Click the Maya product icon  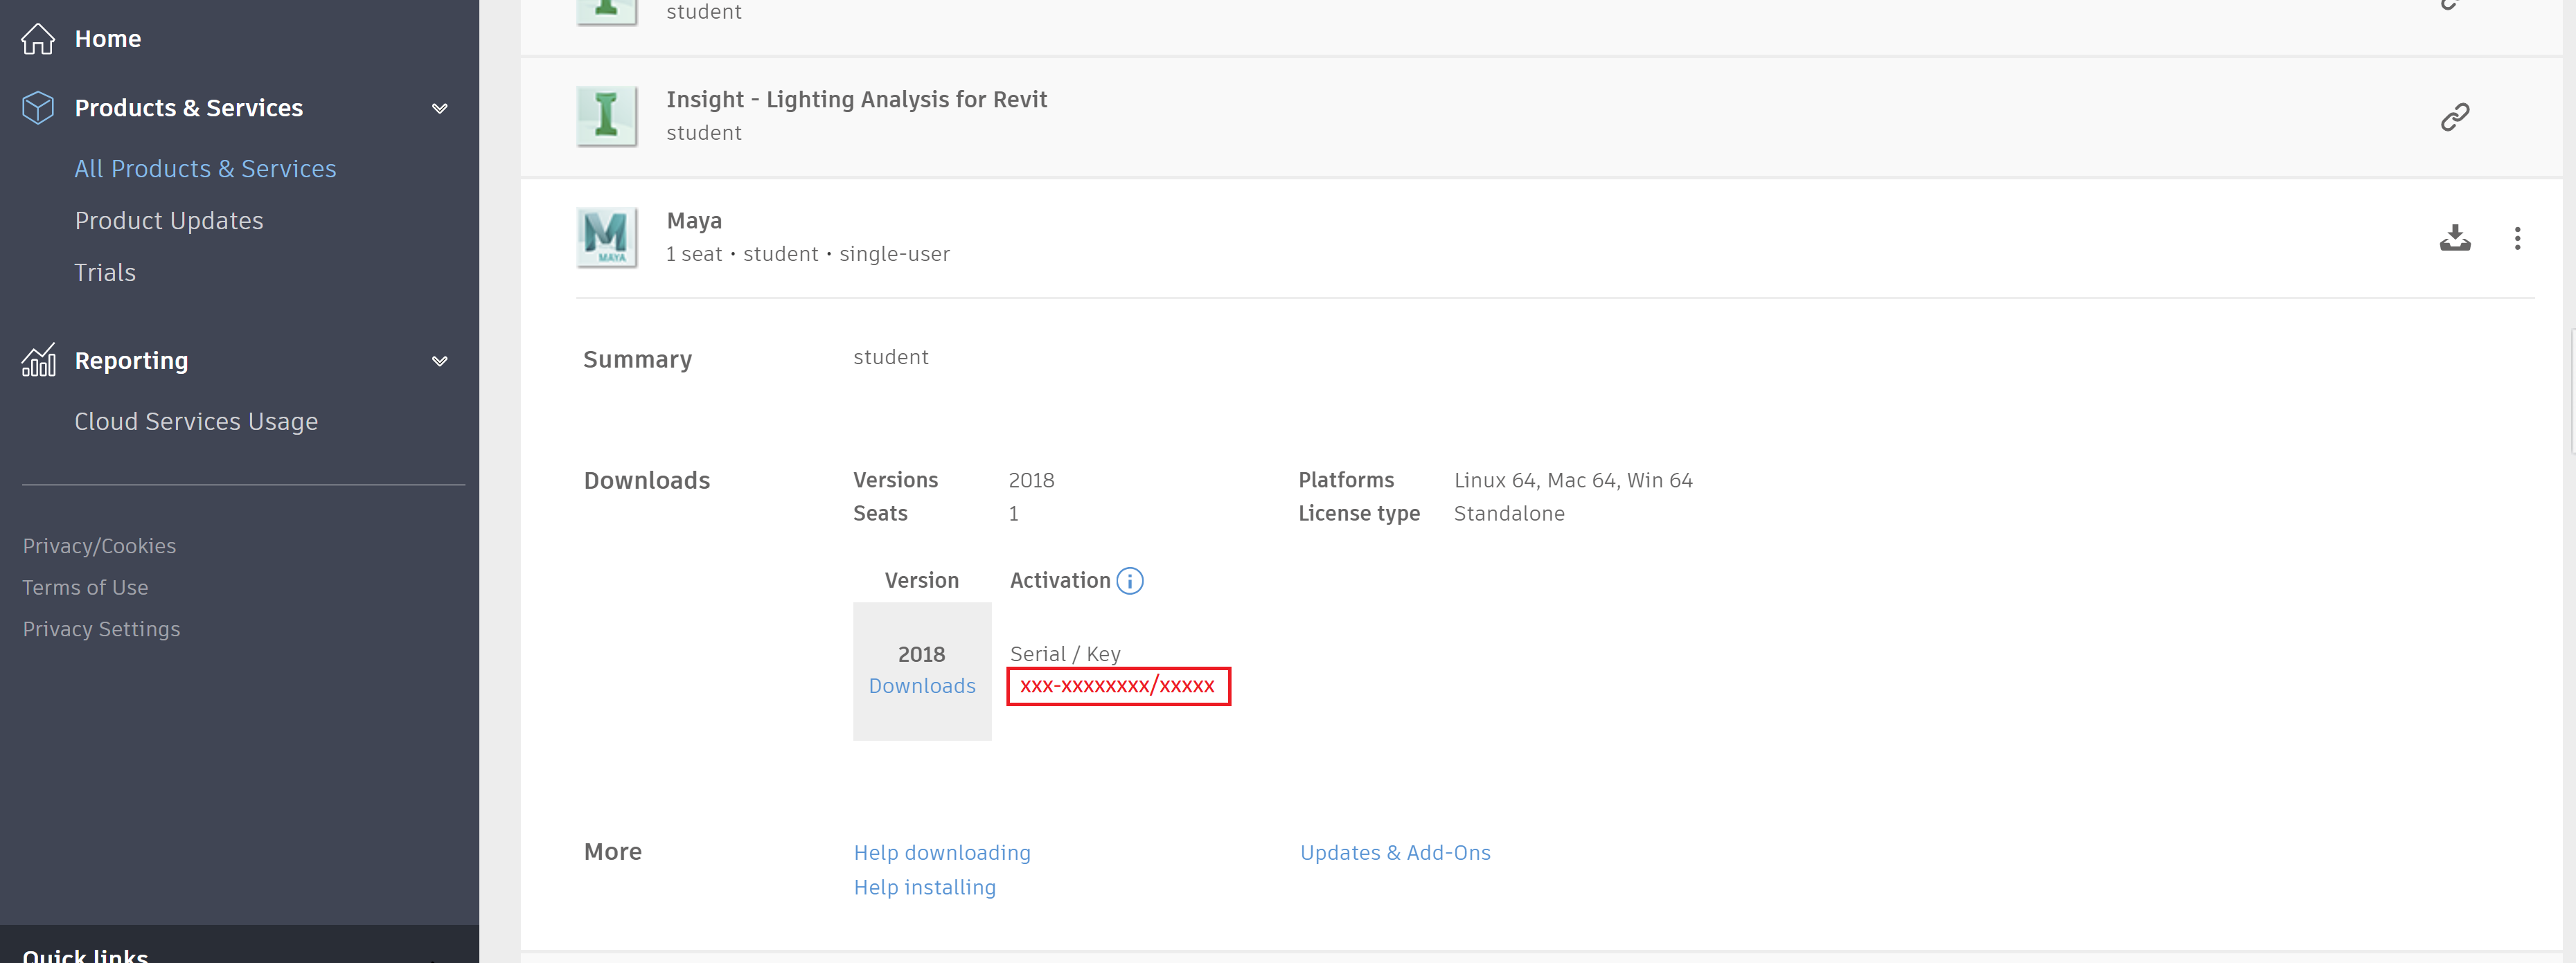coord(607,237)
